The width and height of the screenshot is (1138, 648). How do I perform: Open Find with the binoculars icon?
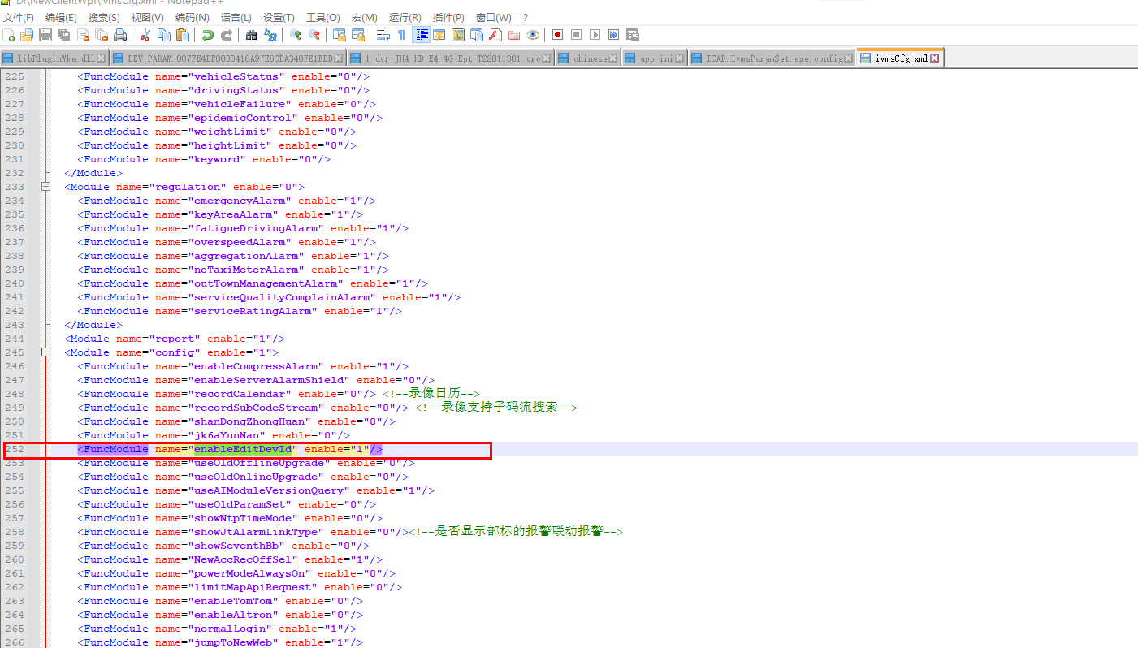click(252, 35)
